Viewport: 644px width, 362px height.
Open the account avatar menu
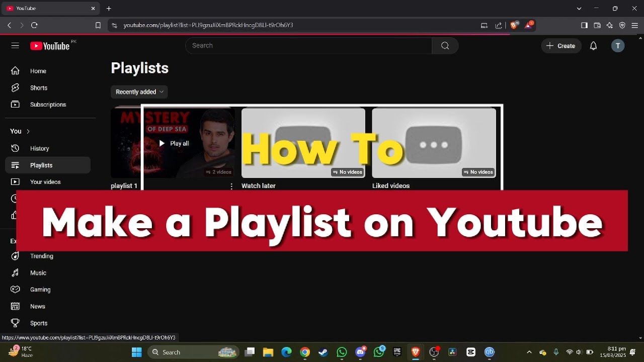618,46
